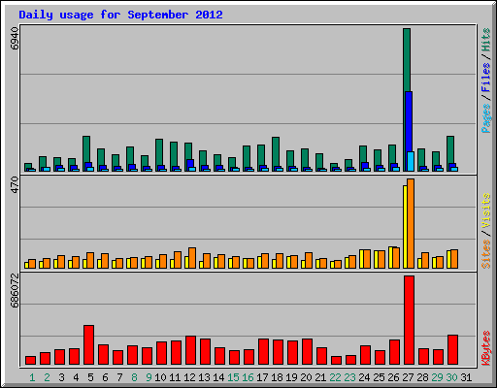This screenshot has width=497, height=388.
Task: Click the blue 'Files' legend label
Action: tap(485, 78)
